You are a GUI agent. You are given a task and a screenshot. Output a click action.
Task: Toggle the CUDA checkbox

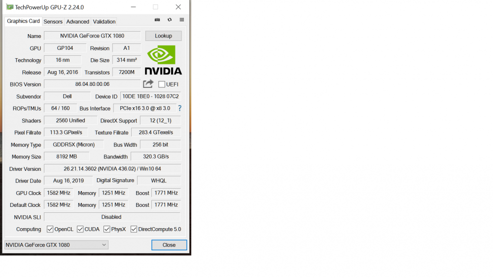click(x=80, y=229)
